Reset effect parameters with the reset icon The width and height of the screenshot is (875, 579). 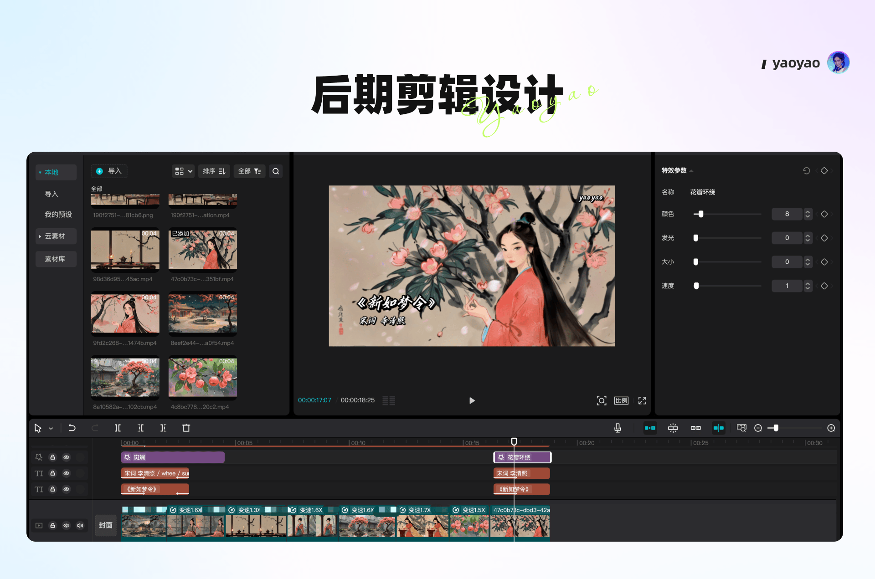(x=806, y=170)
